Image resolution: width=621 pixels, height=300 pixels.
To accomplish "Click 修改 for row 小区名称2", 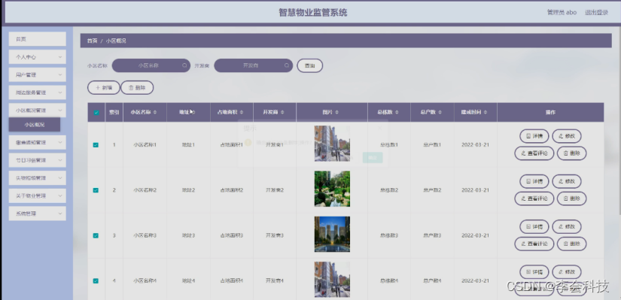I will [x=567, y=181].
